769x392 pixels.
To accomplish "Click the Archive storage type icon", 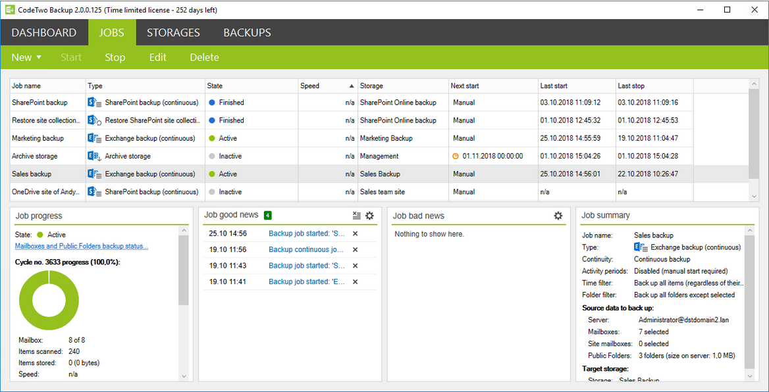I will click(x=92, y=155).
